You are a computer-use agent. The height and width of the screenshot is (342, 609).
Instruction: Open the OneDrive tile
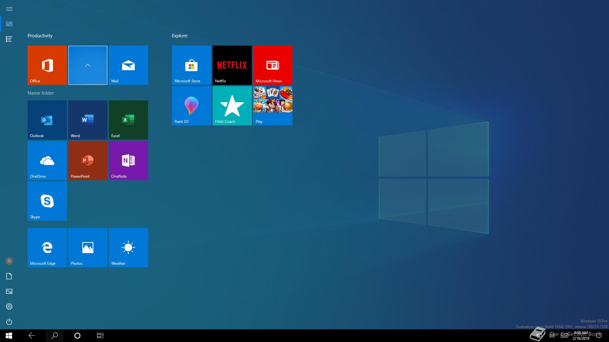pos(47,161)
